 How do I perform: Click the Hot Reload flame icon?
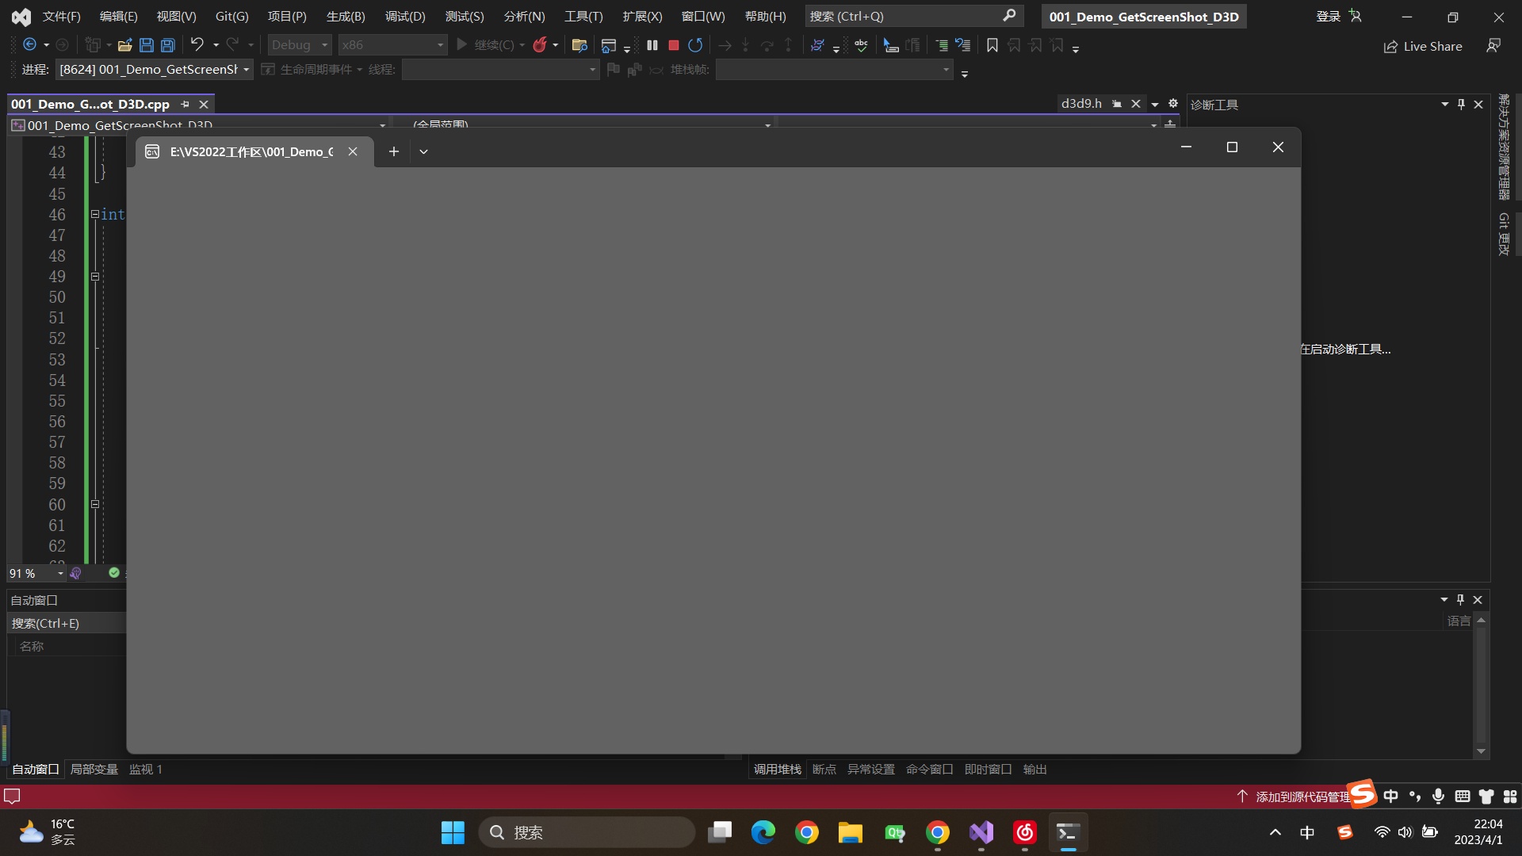click(540, 45)
